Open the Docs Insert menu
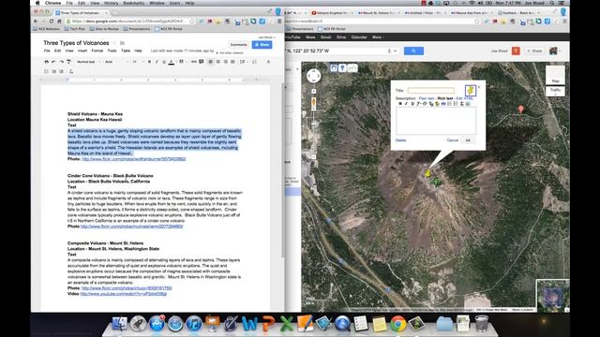This screenshot has height=337, width=600. [x=82, y=51]
